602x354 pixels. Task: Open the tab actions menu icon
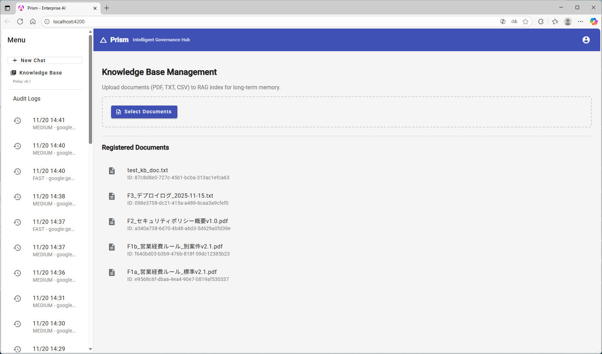click(7, 8)
